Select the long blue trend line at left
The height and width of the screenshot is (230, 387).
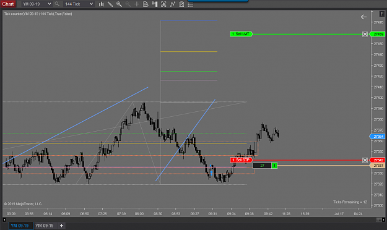[x=76, y=126]
